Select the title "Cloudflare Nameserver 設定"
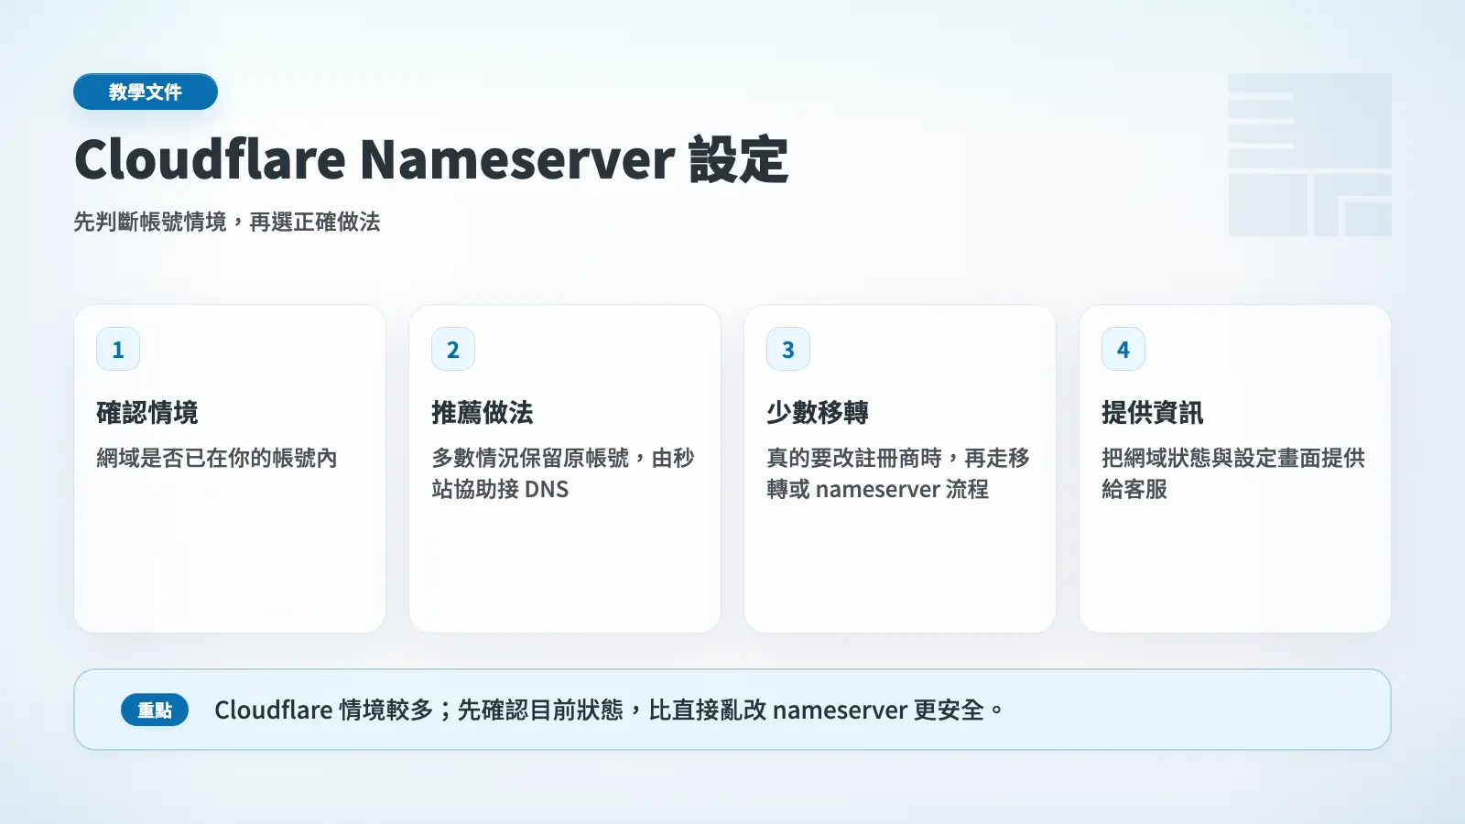The image size is (1465, 824). pyautogui.click(x=431, y=159)
